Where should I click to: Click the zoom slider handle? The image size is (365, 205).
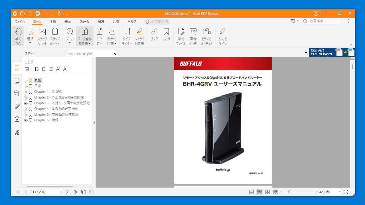tap(290, 192)
